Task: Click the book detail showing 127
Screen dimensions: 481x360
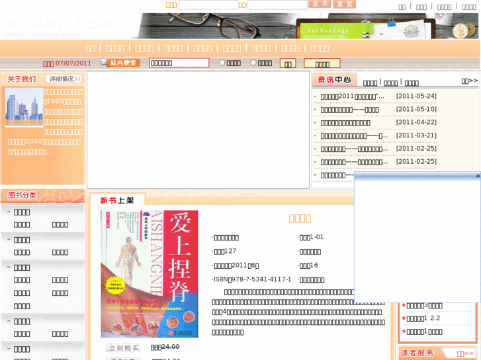Action: [224, 251]
